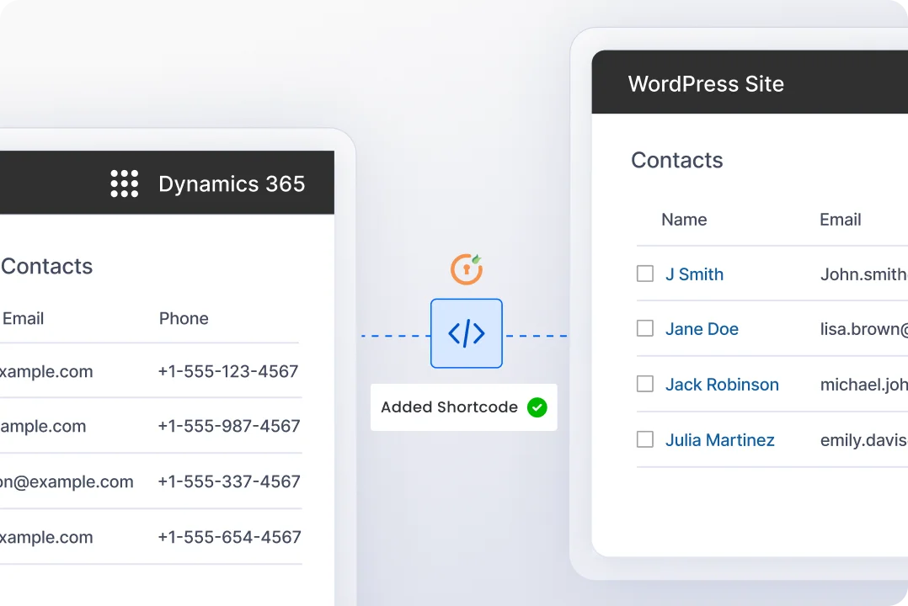Screen dimensions: 908x606
Task: Click the green checkmark on Added Shortcode
Action: 537,407
